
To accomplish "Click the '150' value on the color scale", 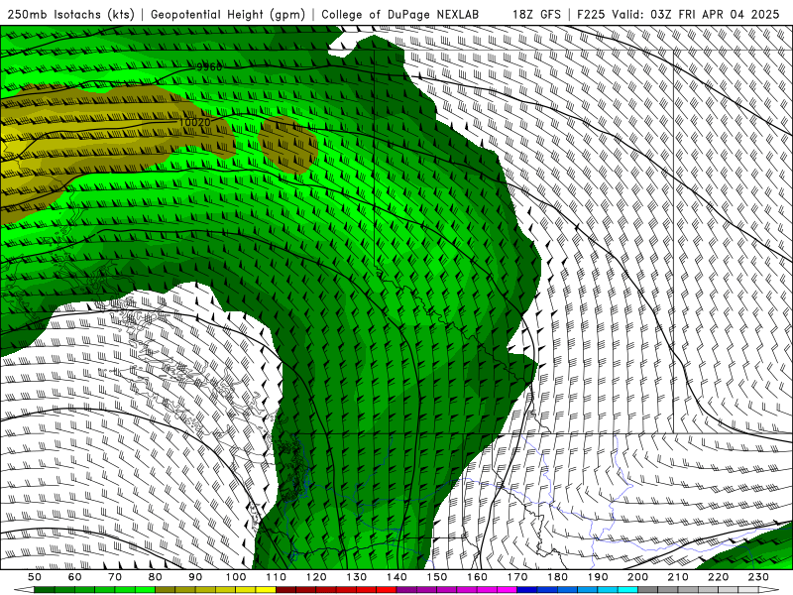I will [x=437, y=577].
